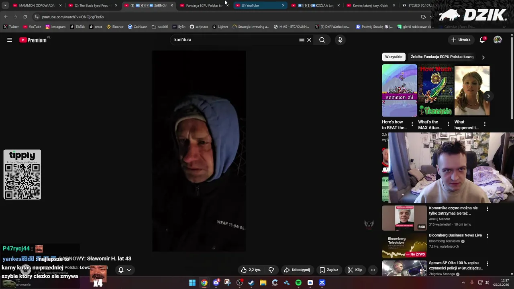The image size is (514, 289).
Task: Open Chrome from the taskbar
Action: click(204, 283)
